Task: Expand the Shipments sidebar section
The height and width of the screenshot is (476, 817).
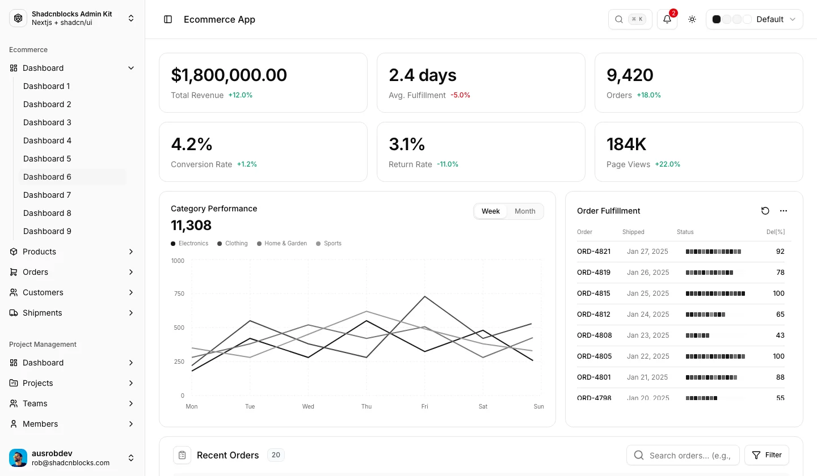Action: [73, 313]
